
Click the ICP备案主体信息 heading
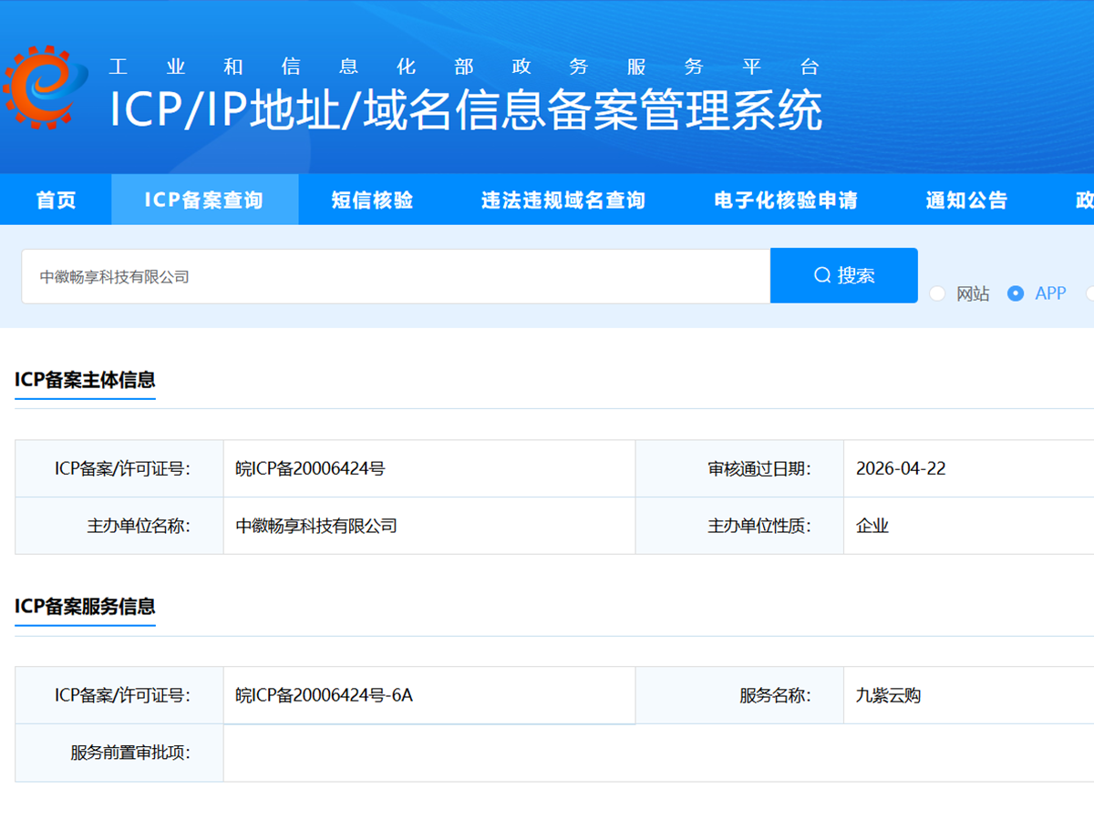85,380
